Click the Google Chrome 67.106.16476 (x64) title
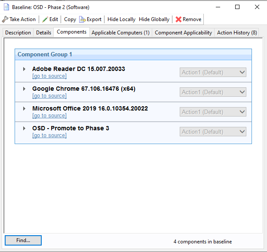Screen dimensions: 267x252 pos(84,89)
